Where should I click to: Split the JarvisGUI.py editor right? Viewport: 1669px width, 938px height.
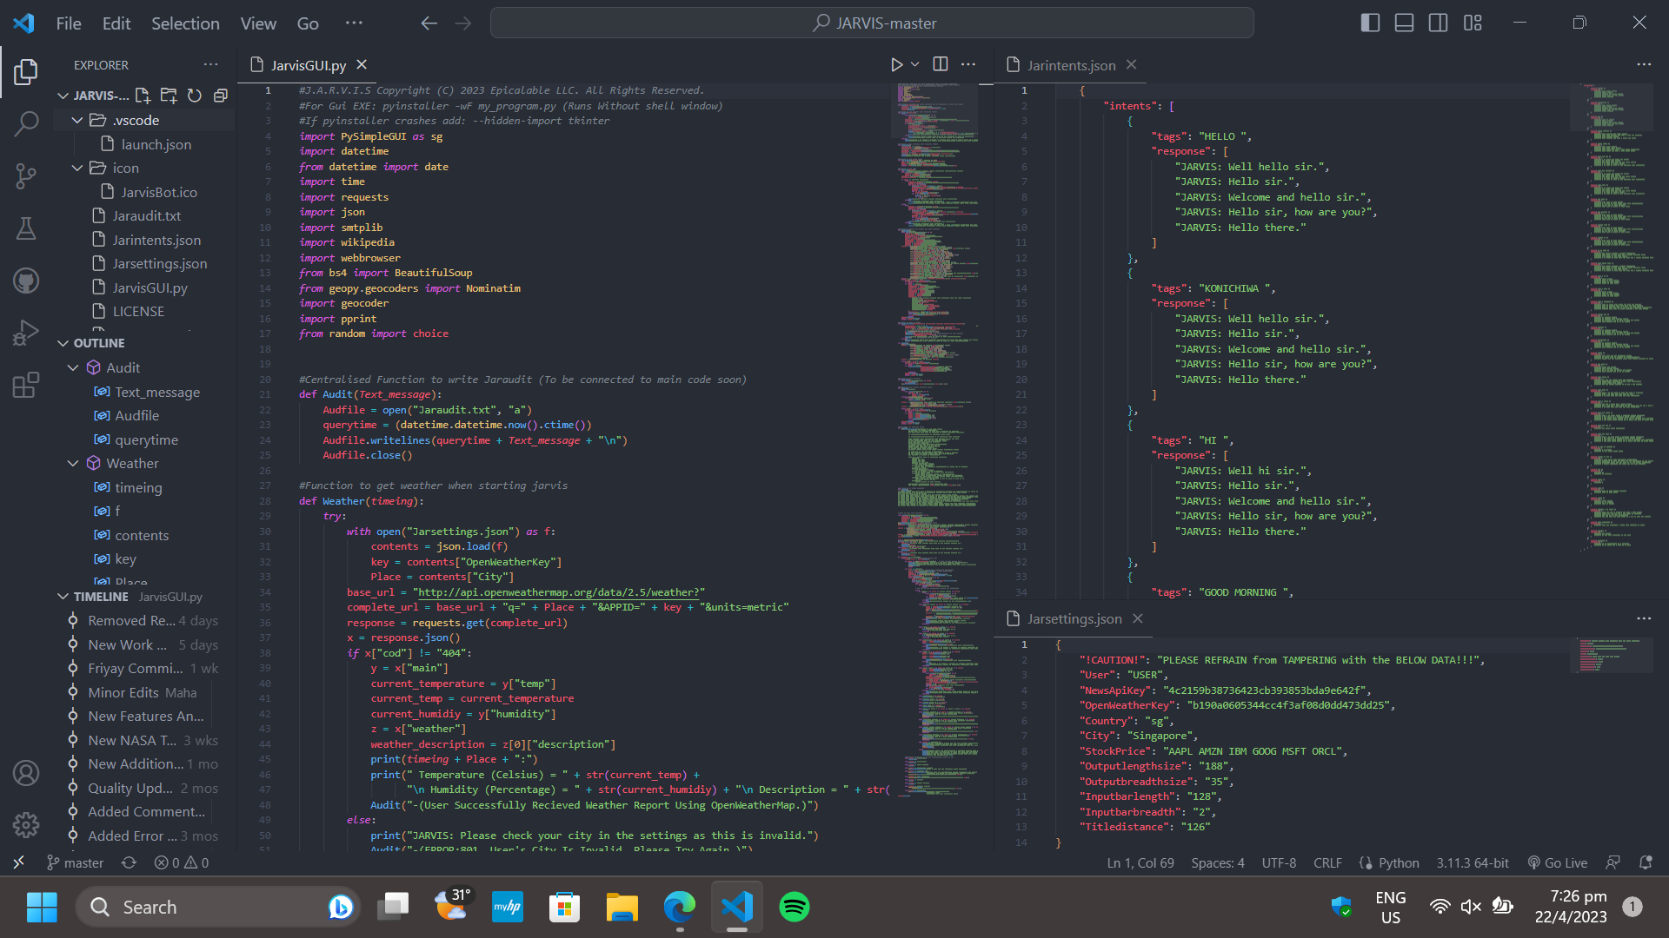pyautogui.click(x=941, y=64)
